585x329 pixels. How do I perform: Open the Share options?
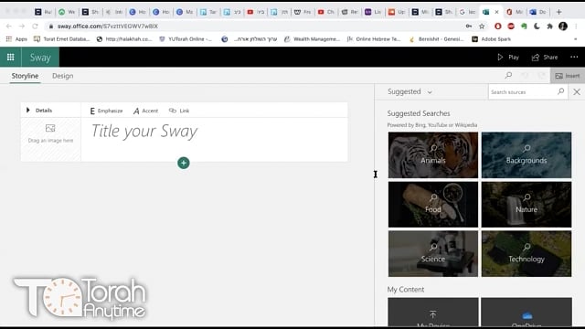pyautogui.click(x=545, y=57)
